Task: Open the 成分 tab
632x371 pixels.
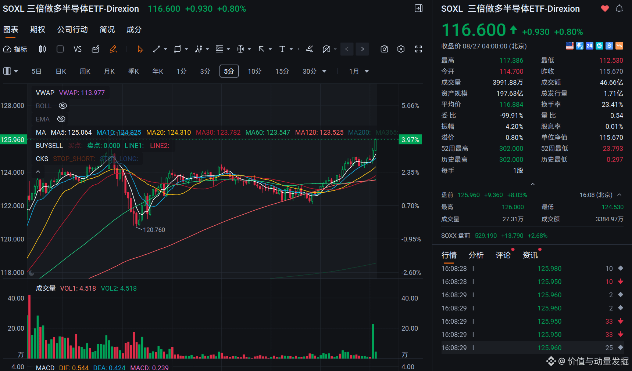Action: [134, 30]
